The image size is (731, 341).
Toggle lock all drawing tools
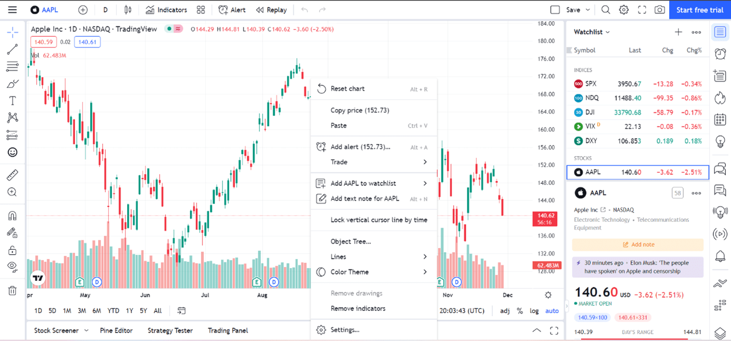pos(13,250)
